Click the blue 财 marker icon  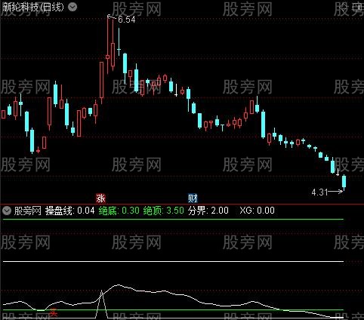(193, 198)
